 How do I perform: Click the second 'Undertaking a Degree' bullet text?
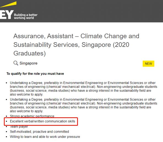coord(83,105)
